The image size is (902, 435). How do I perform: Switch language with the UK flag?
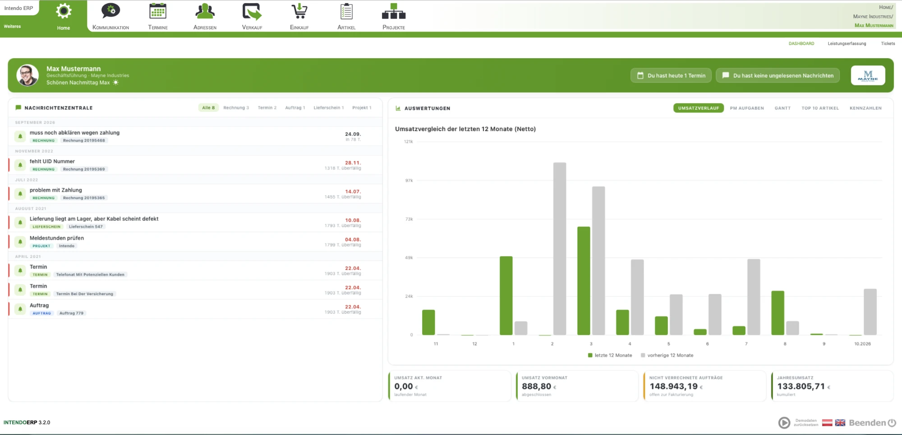pyautogui.click(x=840, y=422)
